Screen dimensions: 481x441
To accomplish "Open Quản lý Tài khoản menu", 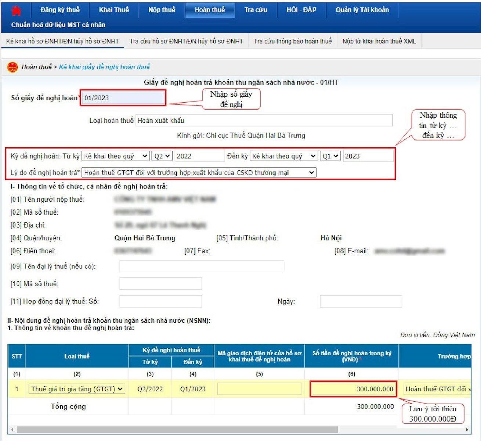I will click(362, 10).
